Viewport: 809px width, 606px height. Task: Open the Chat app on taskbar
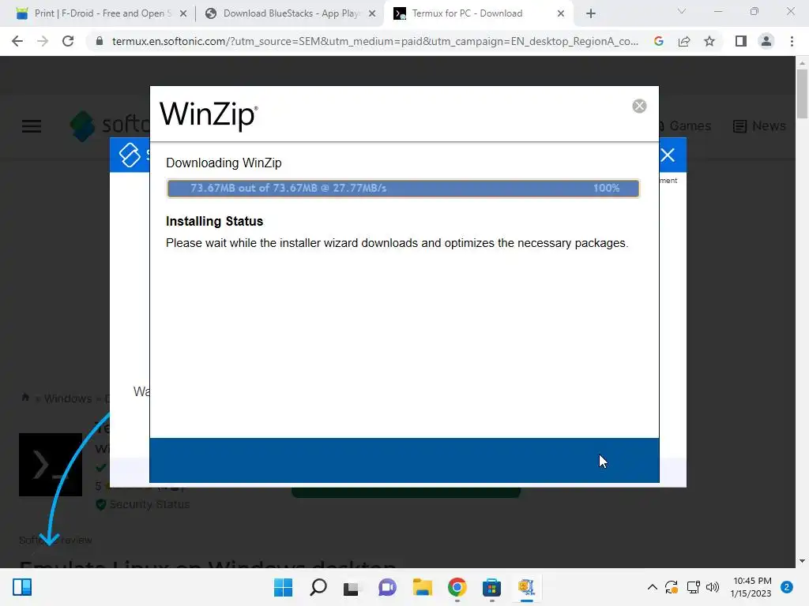click(x=387, y=587)
